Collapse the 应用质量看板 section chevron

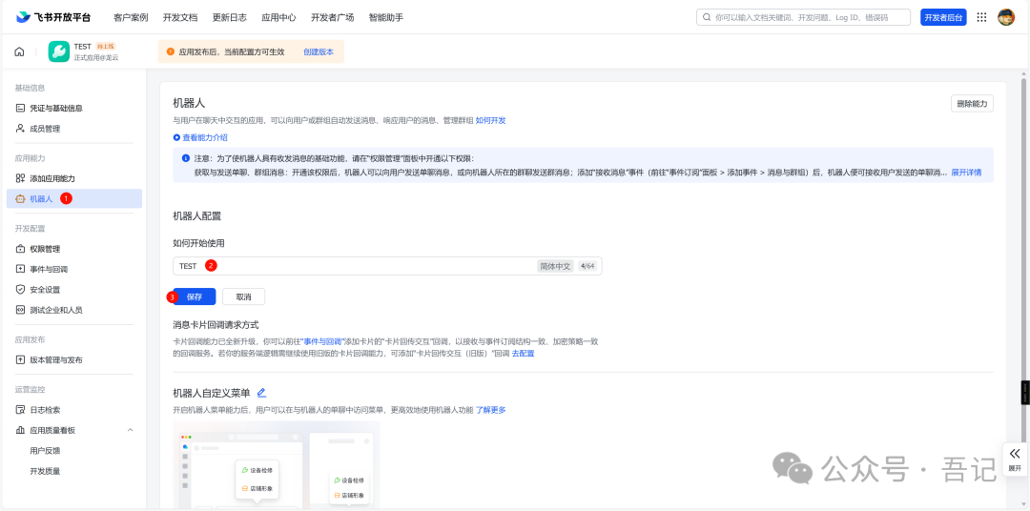click(x=130, y=430)
